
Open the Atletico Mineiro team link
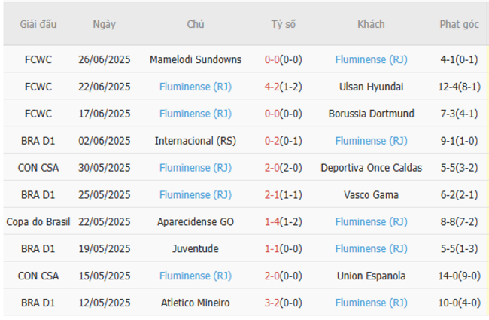point(196,303)
